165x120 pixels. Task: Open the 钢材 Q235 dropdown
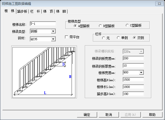(x=53, y=39)
